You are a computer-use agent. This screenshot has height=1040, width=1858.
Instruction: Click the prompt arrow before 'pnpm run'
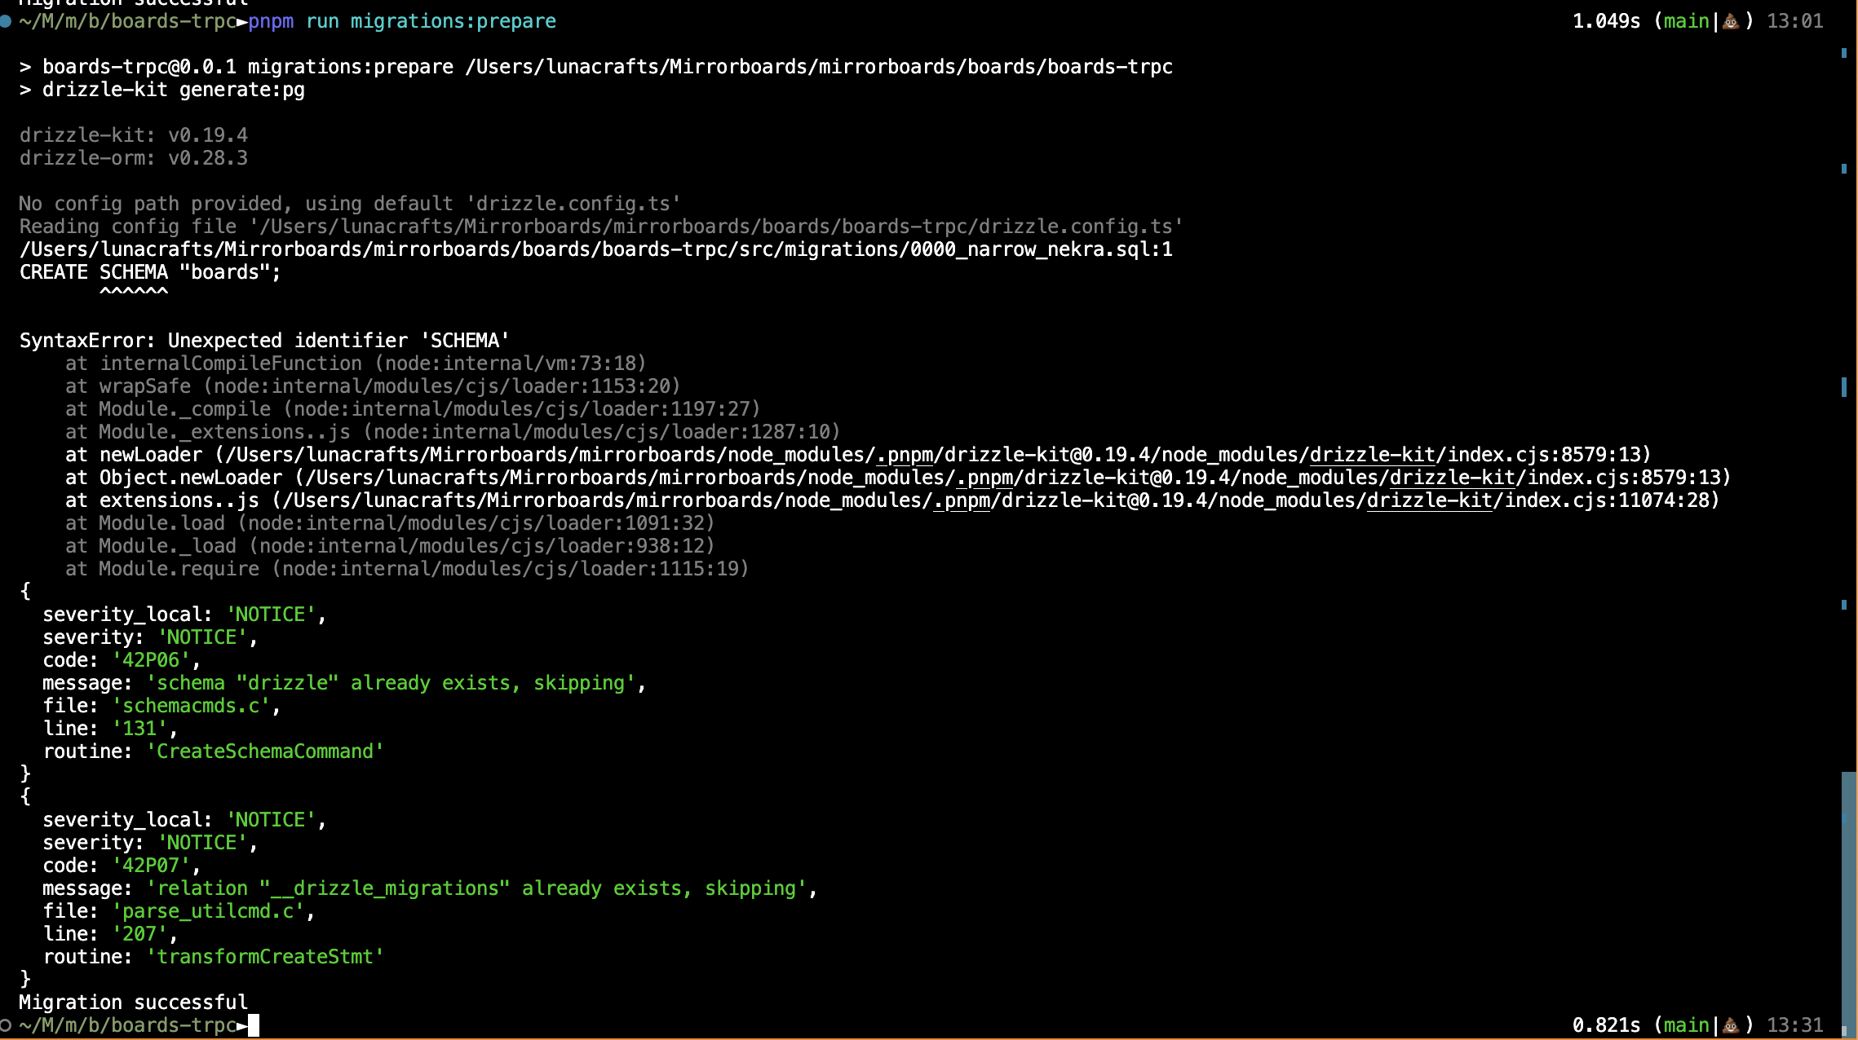point(242,22)
